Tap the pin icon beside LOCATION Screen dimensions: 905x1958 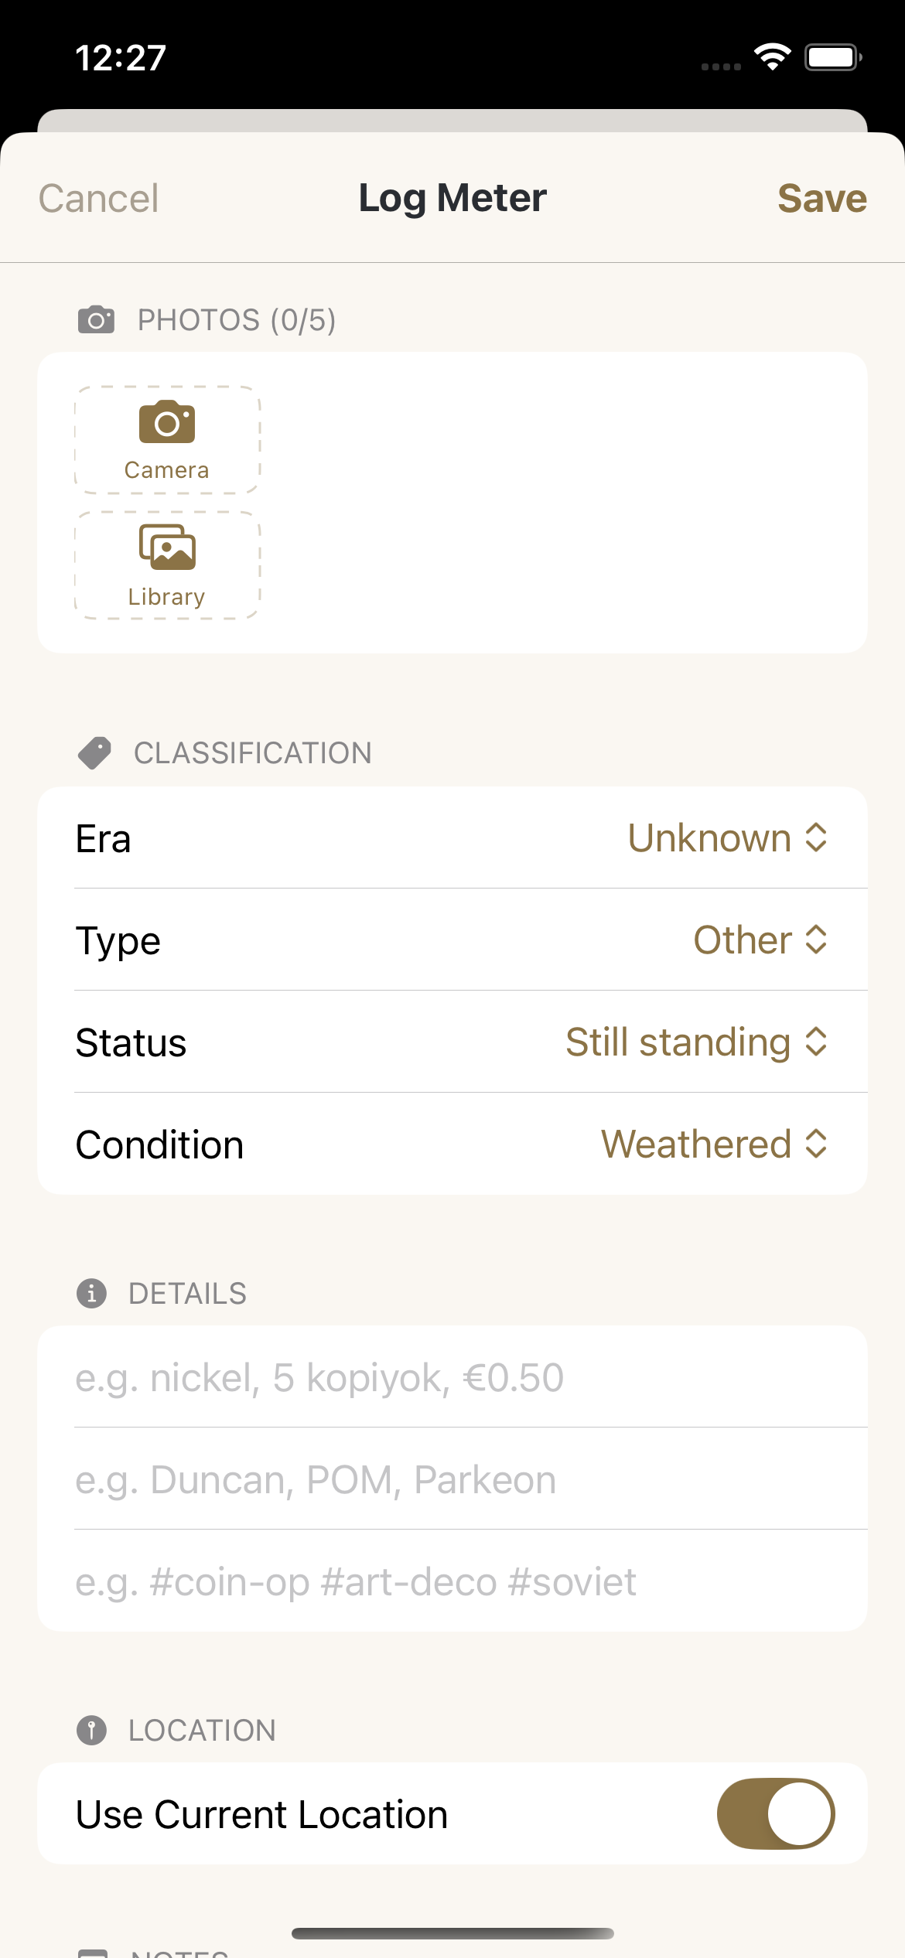coord(91,1730)
